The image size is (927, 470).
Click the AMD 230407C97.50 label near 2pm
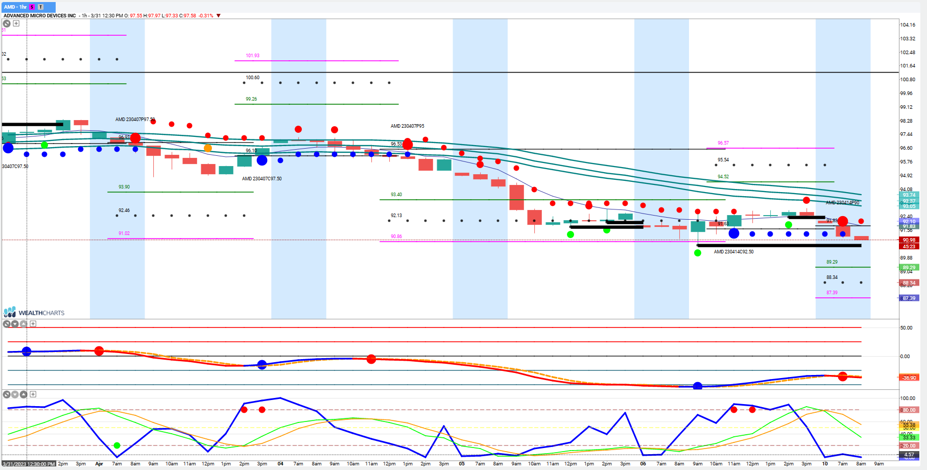(x=262, y=179)
